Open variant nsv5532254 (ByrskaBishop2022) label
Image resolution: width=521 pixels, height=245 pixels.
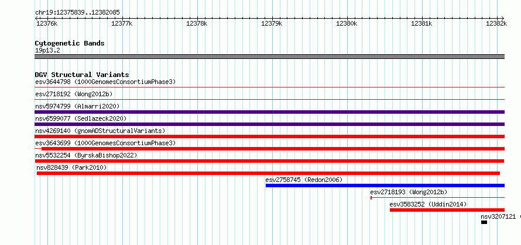pyautogui.click(x=86, y=155)
